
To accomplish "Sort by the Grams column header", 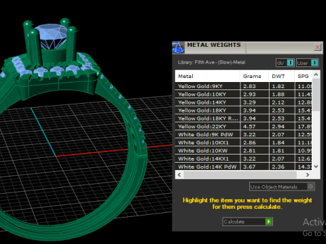I will [x=255, y=76].
